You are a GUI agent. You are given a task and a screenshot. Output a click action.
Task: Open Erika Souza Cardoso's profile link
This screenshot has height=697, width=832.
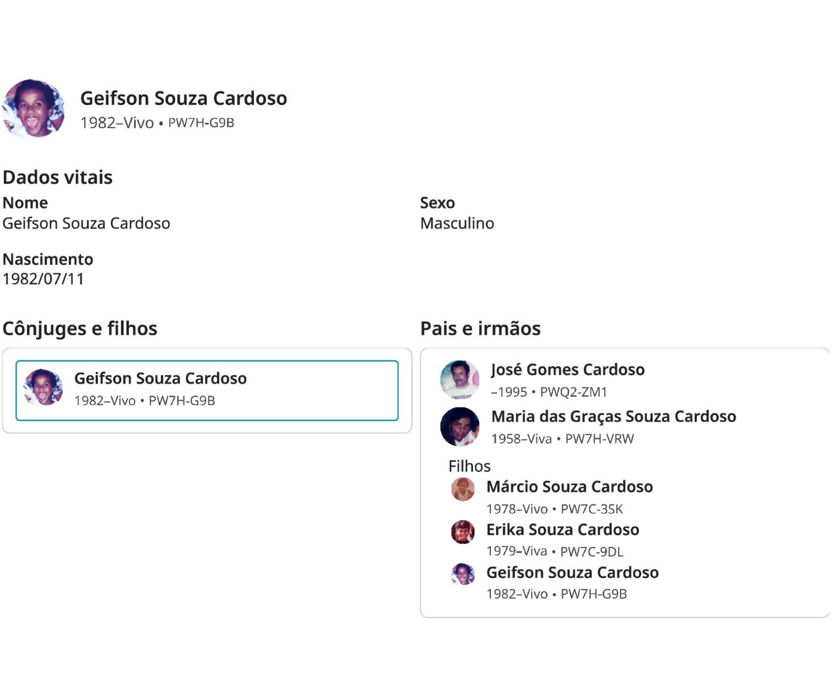pyautogui.click(x=563, y=530)
